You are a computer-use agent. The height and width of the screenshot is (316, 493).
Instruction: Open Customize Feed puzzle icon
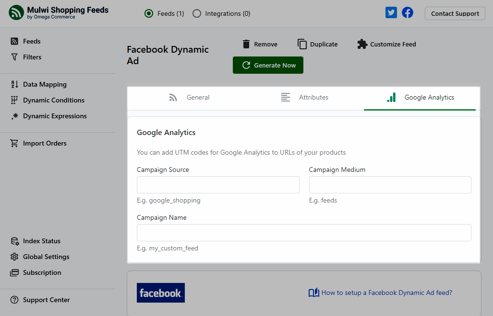click(362, 44)
